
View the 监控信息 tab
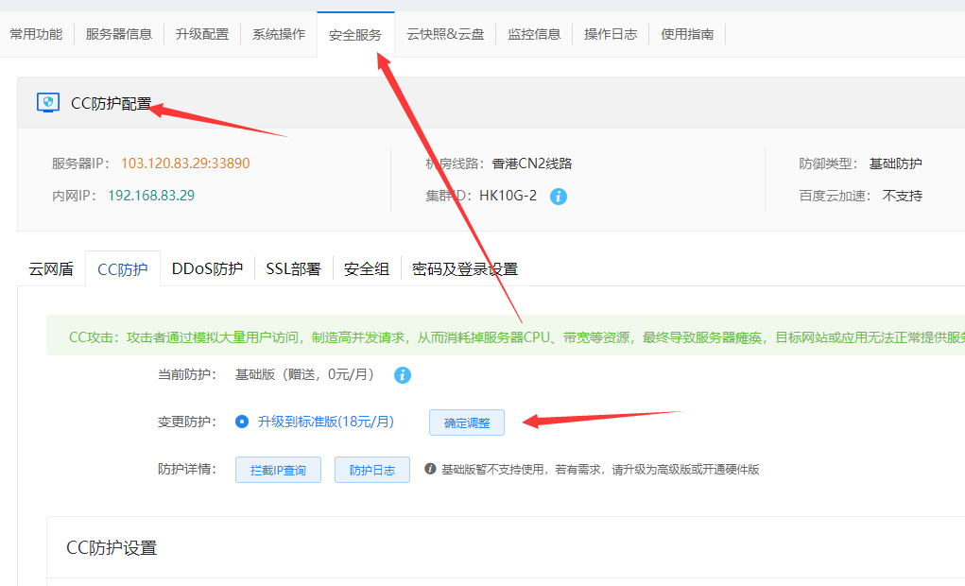[x=534, y=34]
